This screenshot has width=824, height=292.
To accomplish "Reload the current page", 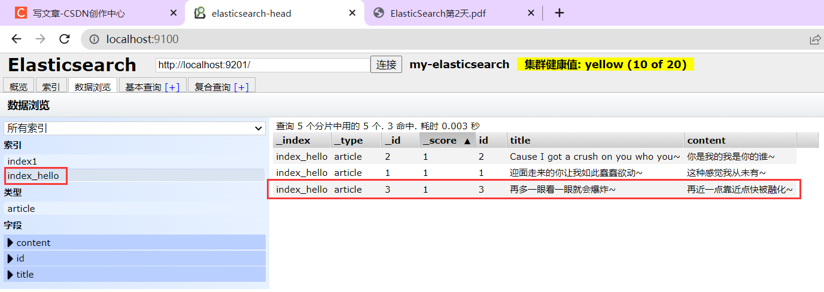I will pyautogui.click(x=64, y=39).
